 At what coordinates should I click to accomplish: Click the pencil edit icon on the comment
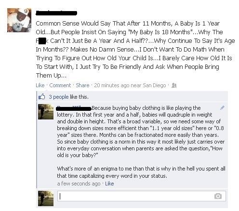coord(222,107)
